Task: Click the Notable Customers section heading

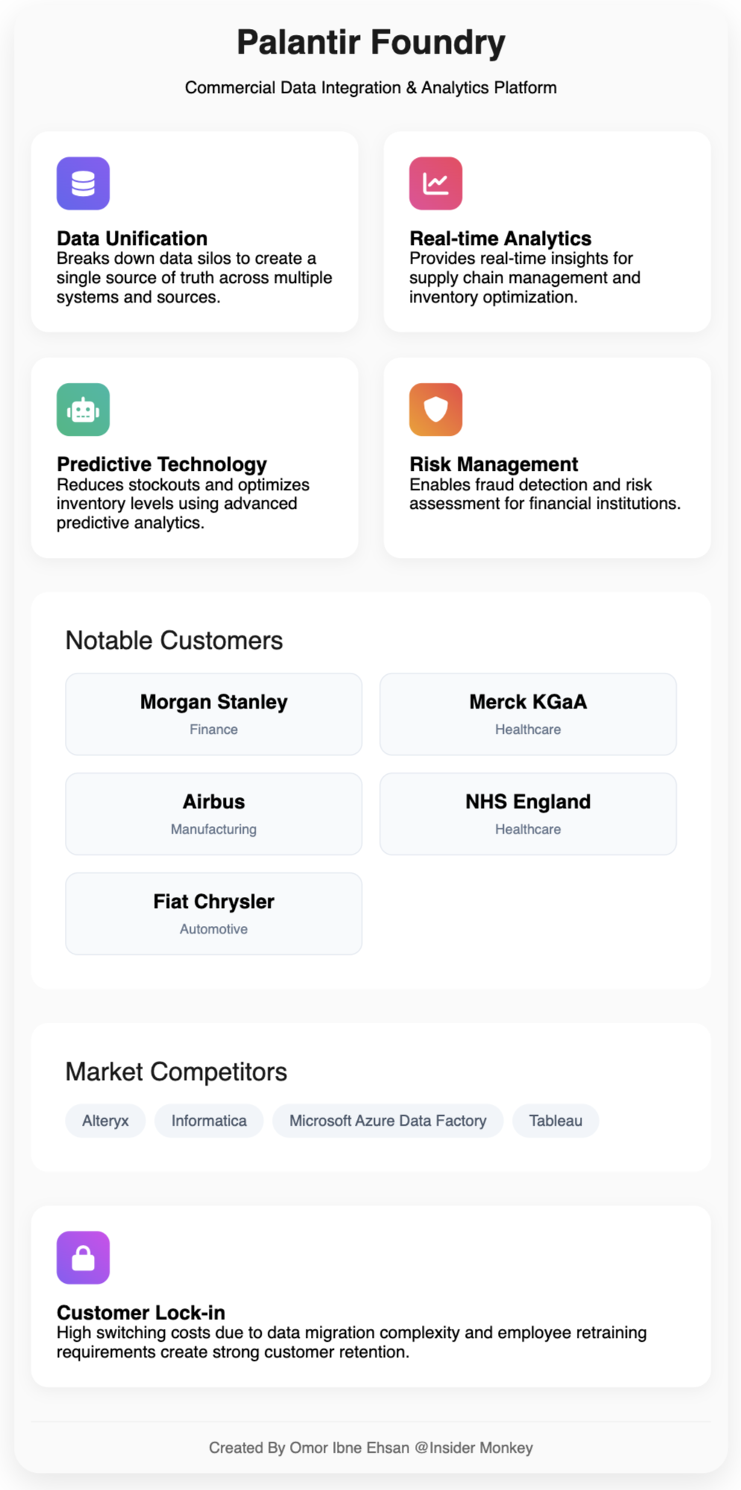Action: 174,641
